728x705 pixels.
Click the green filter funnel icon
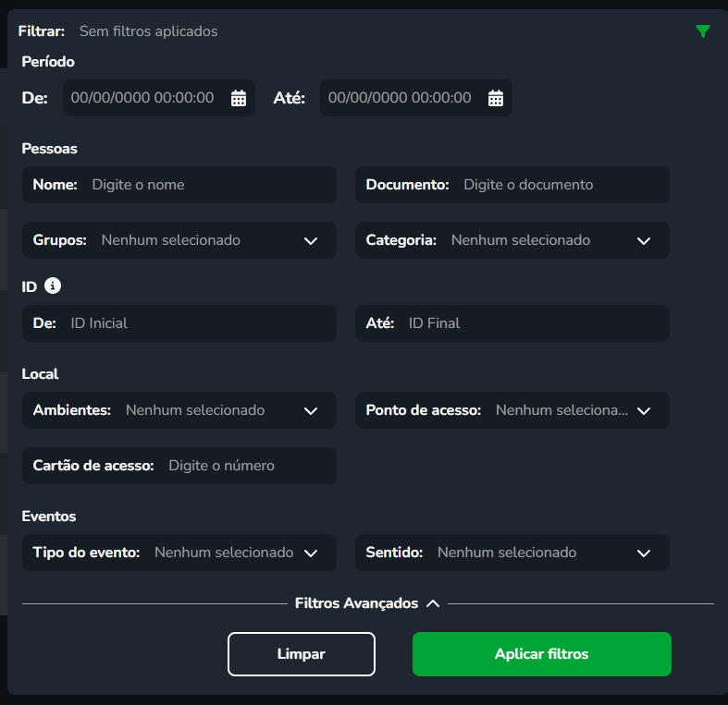pyautogui.click(x=703, y=31)
